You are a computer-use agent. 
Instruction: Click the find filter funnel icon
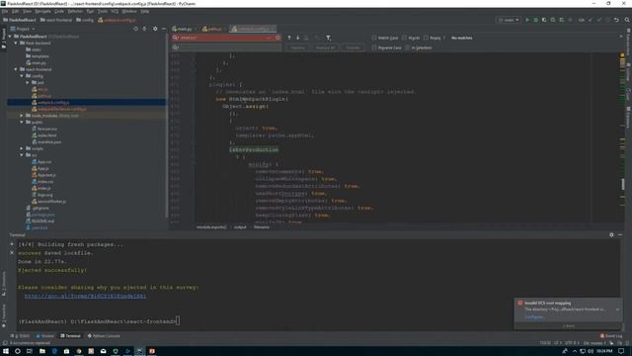tap(329, 38)
